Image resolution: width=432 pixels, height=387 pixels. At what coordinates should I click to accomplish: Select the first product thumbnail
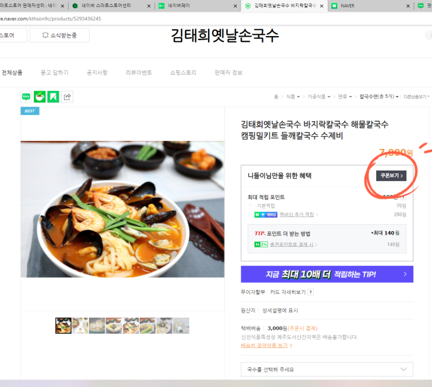63,325
